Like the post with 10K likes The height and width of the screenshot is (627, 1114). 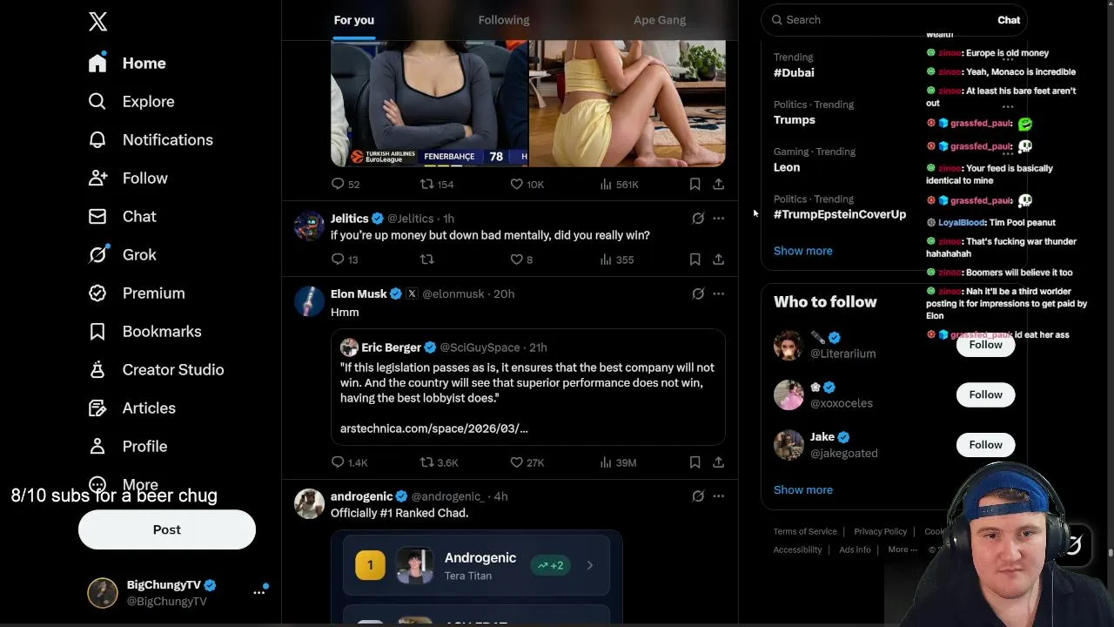tap(527, 184)
